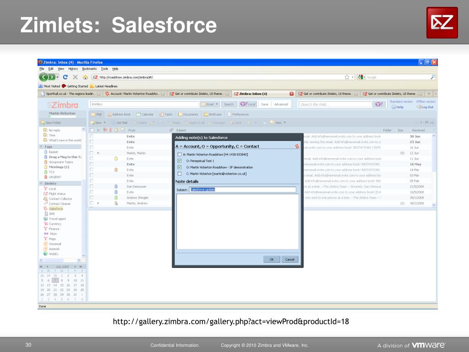
Task: Switch to the Address Book tab
Action: [x=119, y=114]
